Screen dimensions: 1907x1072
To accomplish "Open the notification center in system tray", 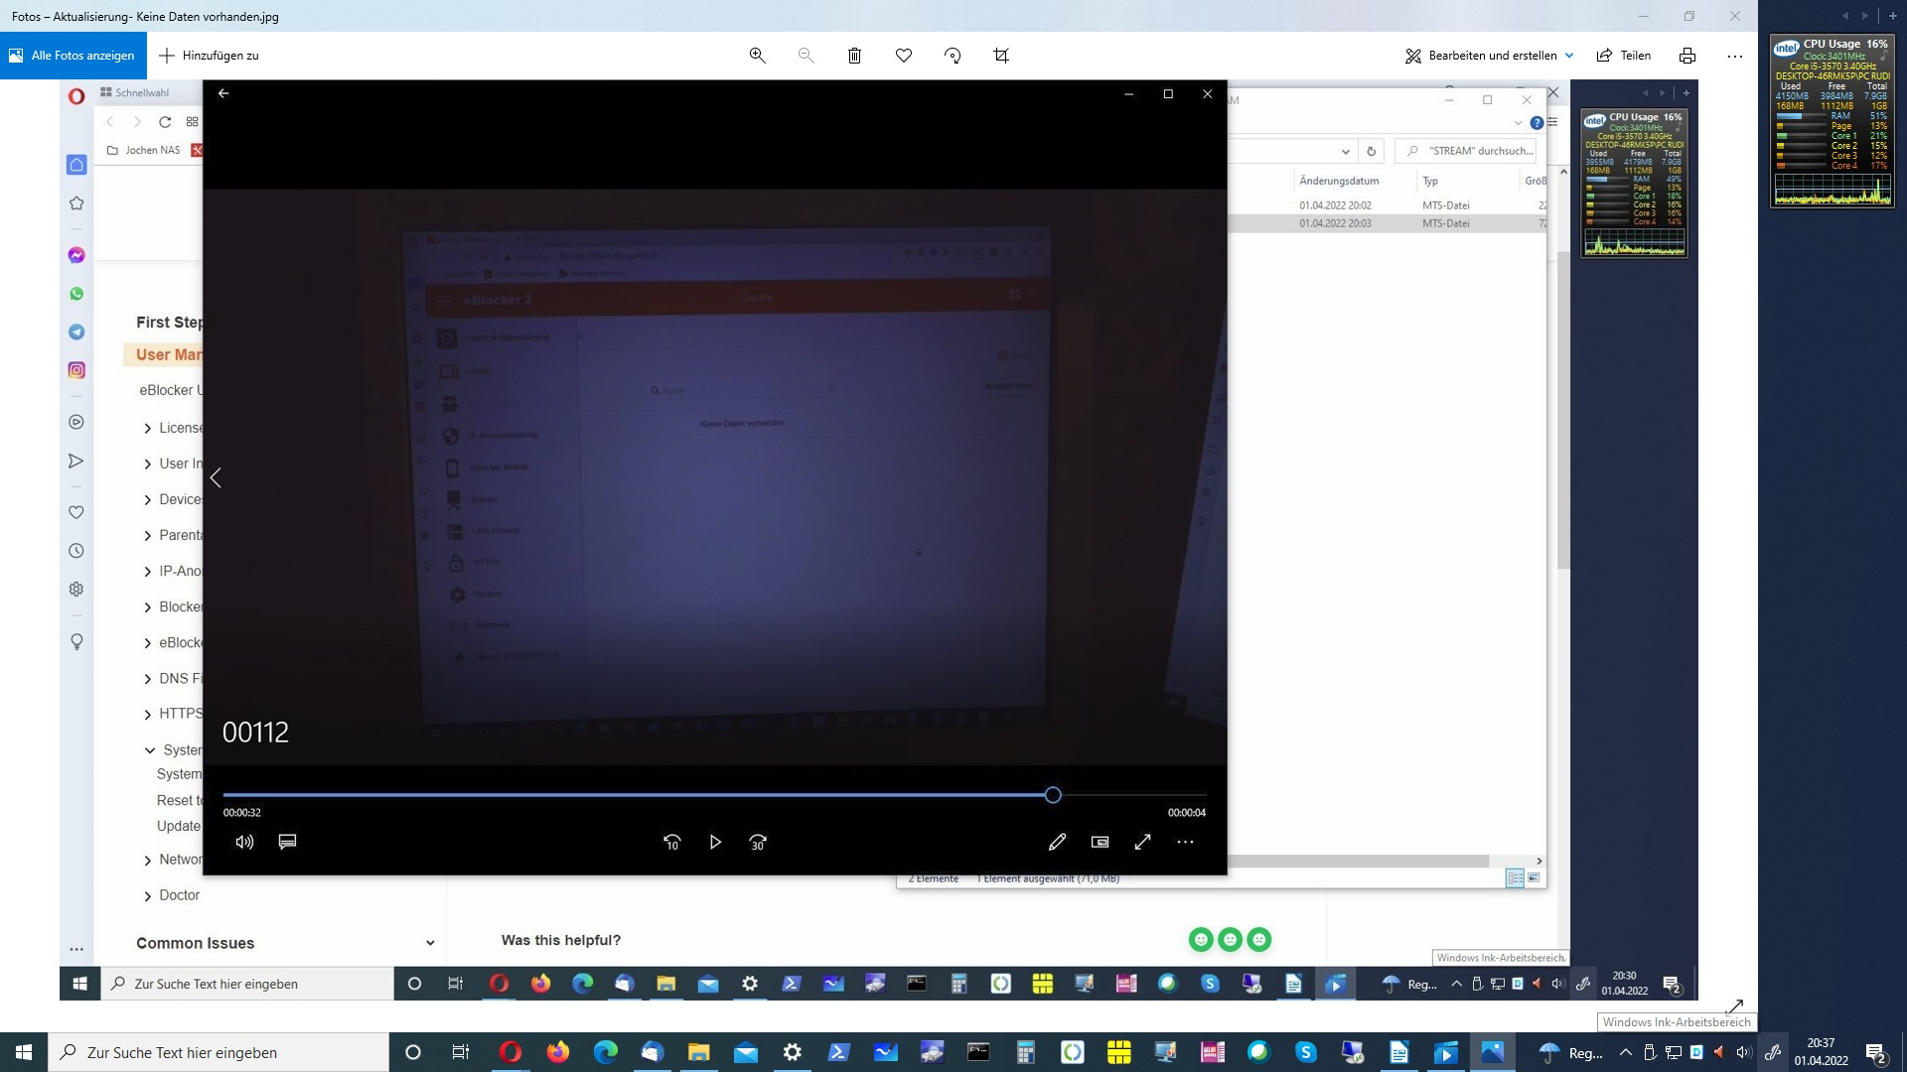I will [1875, 1052].
